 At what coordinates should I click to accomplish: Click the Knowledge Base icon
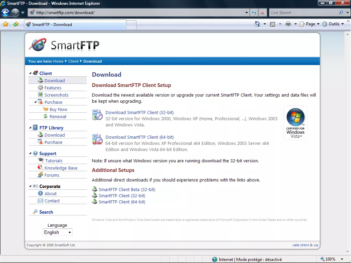[40, 167]
